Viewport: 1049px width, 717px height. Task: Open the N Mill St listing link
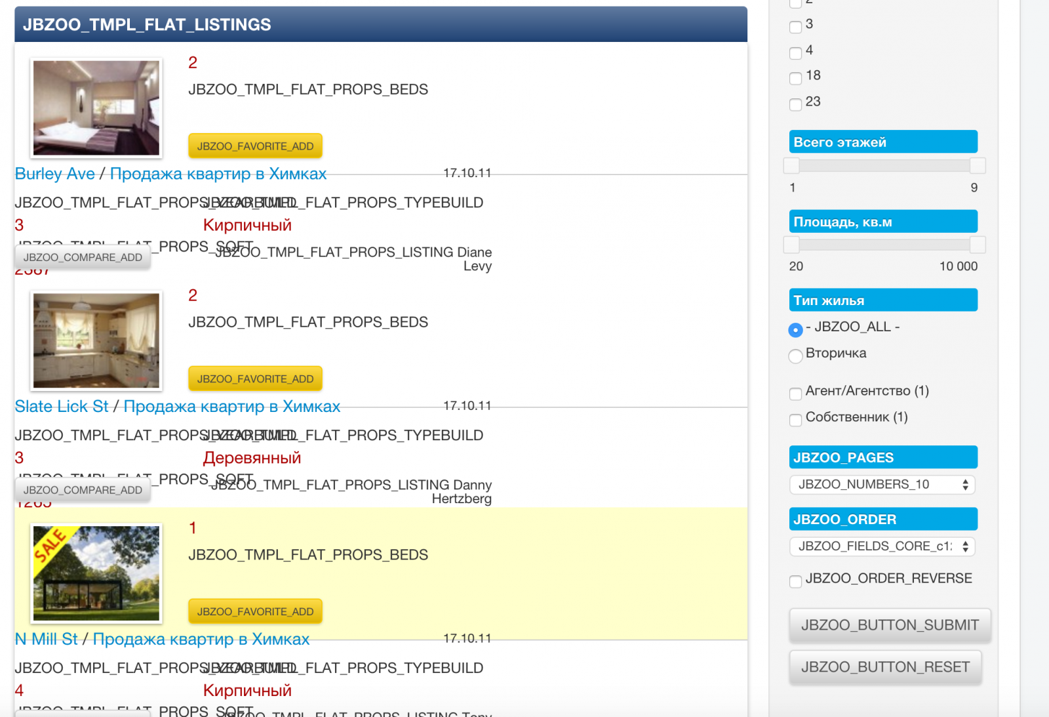(46, 639)
